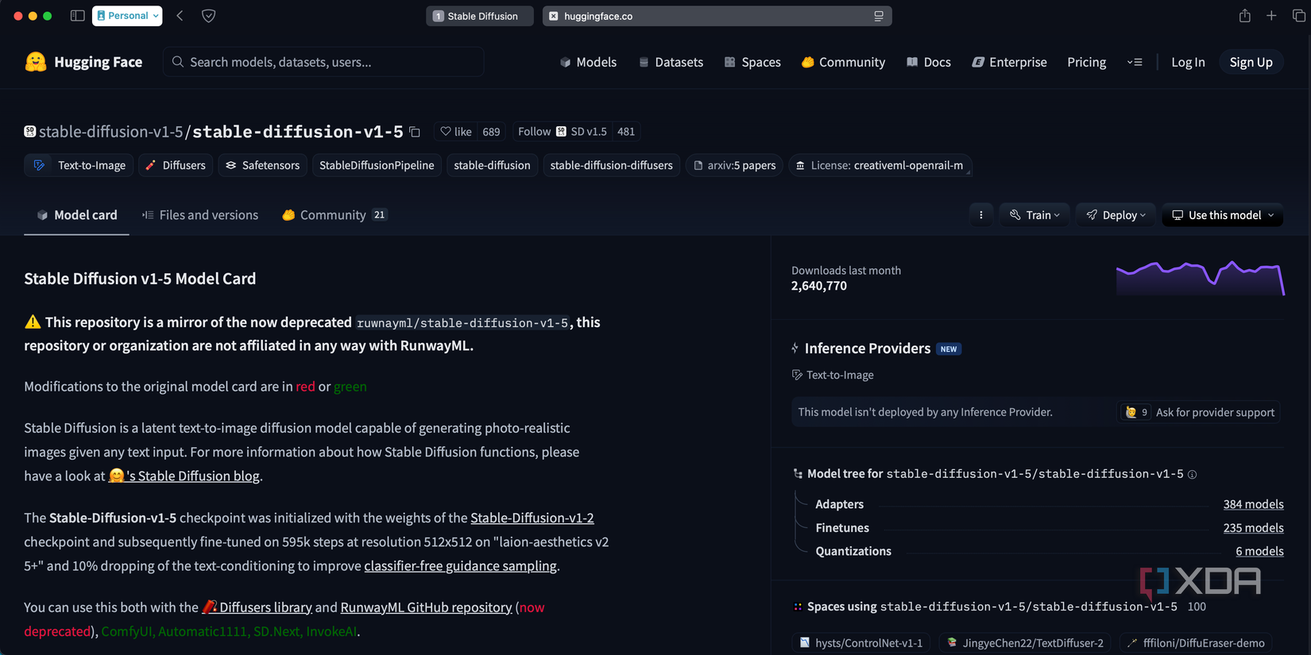Click the downloads last month chart

click(x=1201, y=278)
